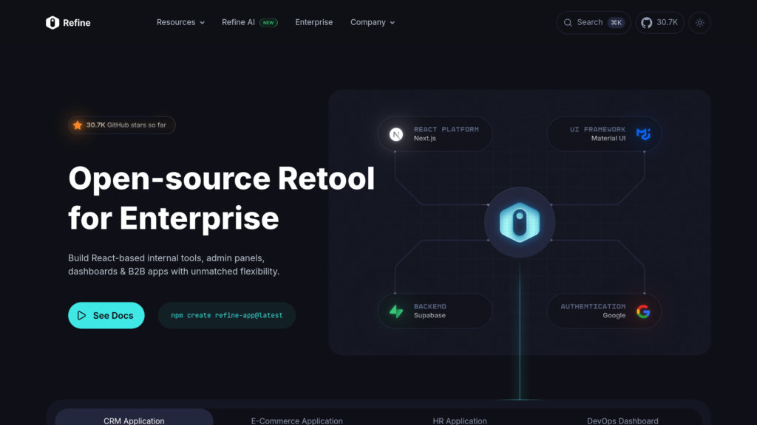The height and width of the screenshot is (425, 757).
Task: Click the Search field
Action: click(593, 22)
